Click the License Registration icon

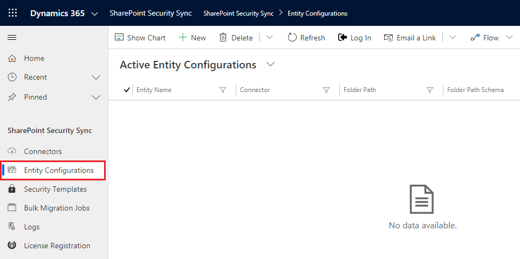[12, 246]
